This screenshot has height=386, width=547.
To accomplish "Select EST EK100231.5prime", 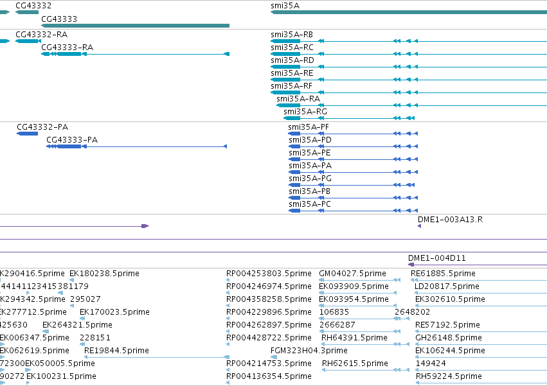I will click(62, 376).
